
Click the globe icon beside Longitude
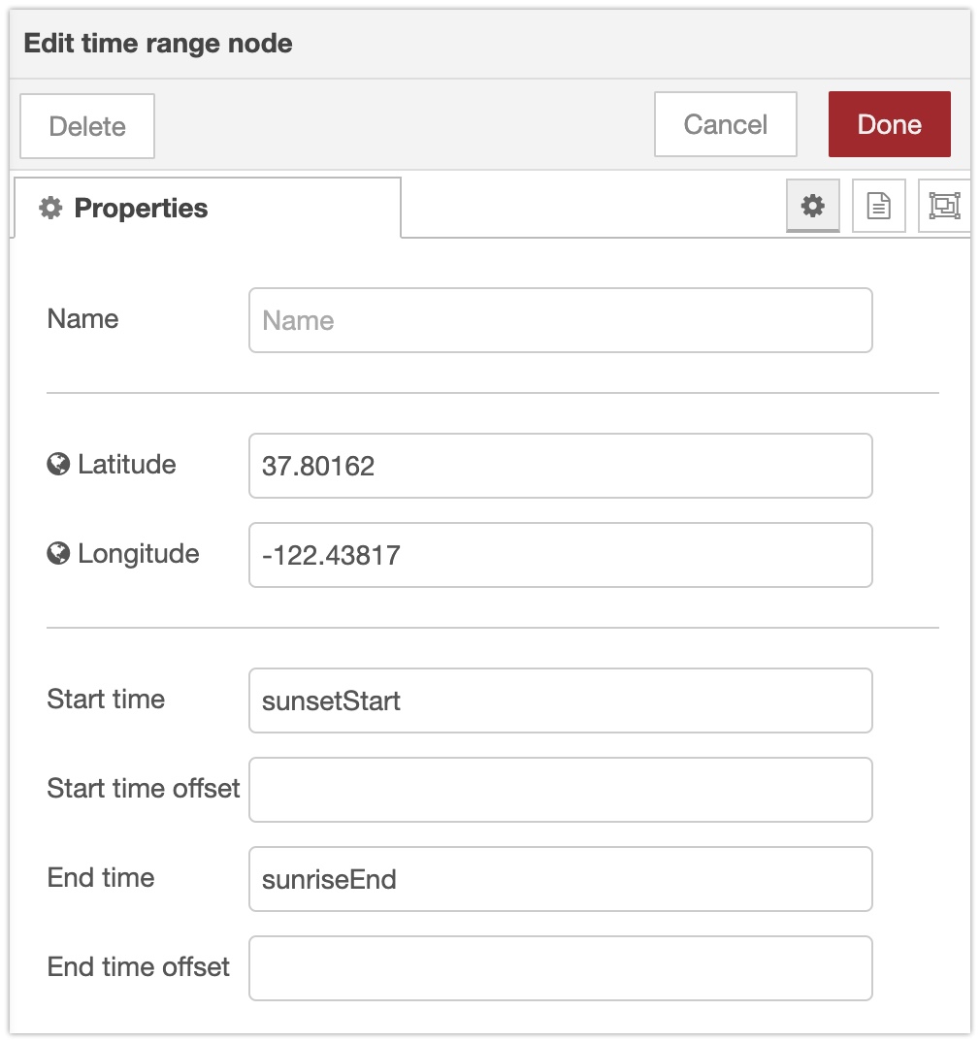(58, 554)
